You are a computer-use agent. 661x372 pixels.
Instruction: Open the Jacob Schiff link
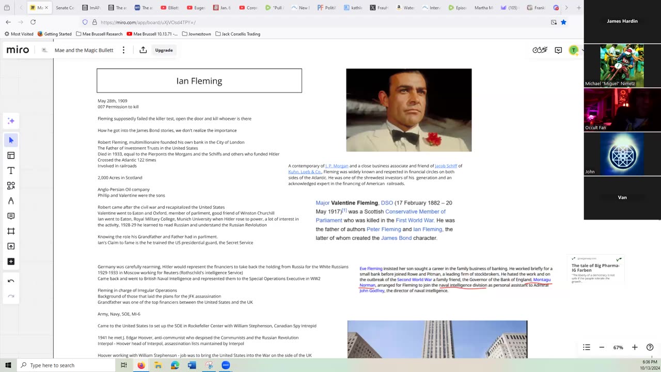point(446,166)
